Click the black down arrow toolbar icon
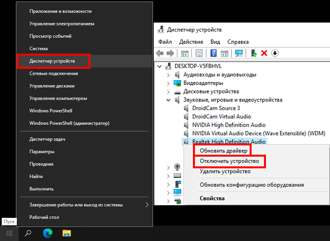330x241 pixels. tap(275, 53)
